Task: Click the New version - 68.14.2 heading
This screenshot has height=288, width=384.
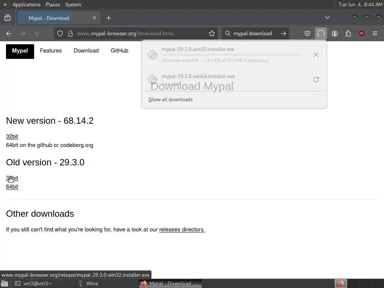Action: point(50,121)
